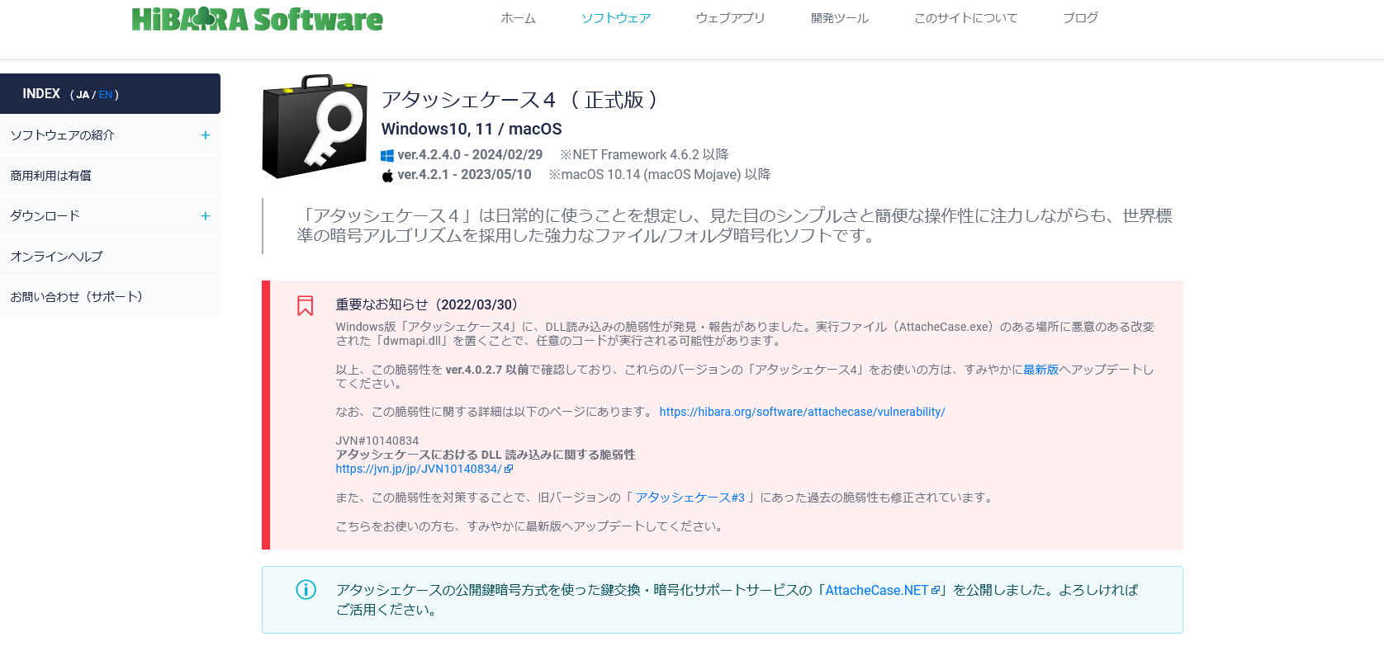Click the AttacheCase briefcase key icon
The width and height of the screenshot is (1384, 651).
coord(315,126)
